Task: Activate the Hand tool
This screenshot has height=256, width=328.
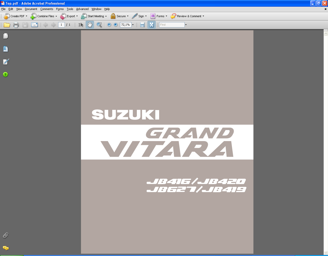Action: (90, 25)
